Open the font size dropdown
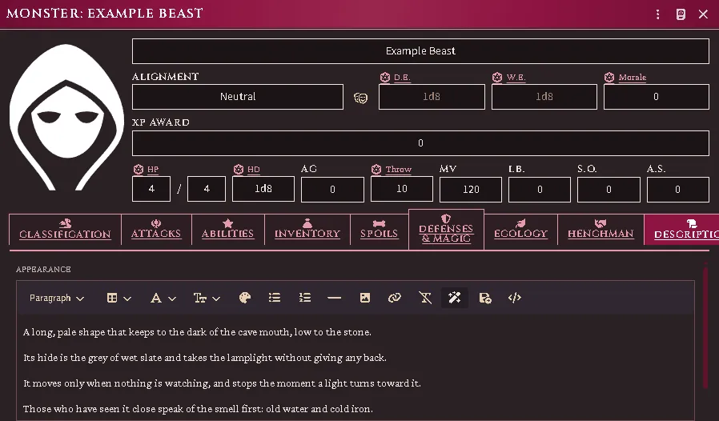 point(207,298)
